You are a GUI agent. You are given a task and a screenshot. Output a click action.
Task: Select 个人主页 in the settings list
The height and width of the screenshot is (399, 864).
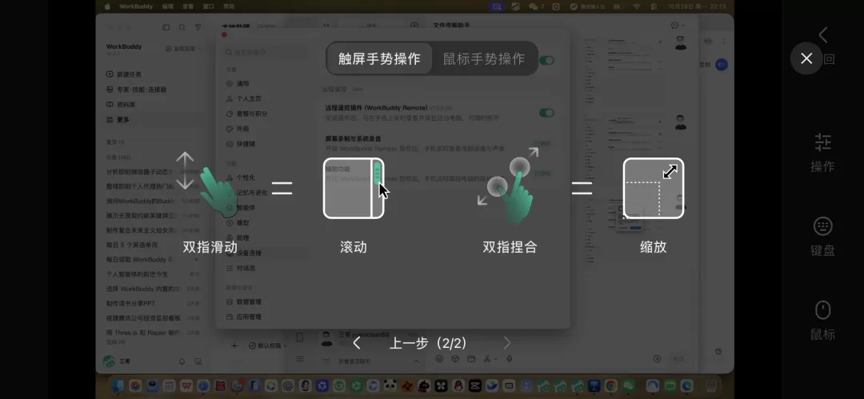243,98
